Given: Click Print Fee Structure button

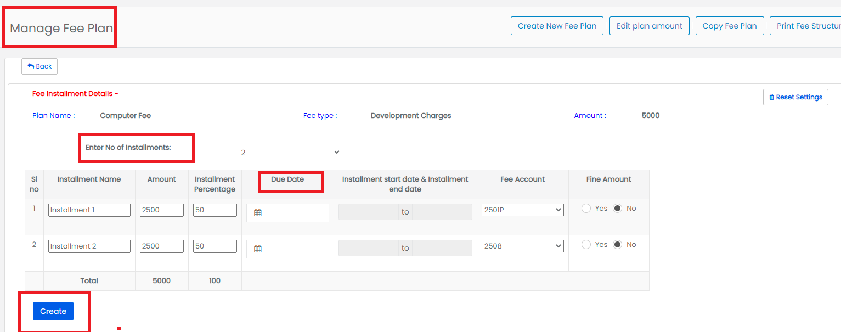Looking at the screenshot, I should [x=805, y=26].
